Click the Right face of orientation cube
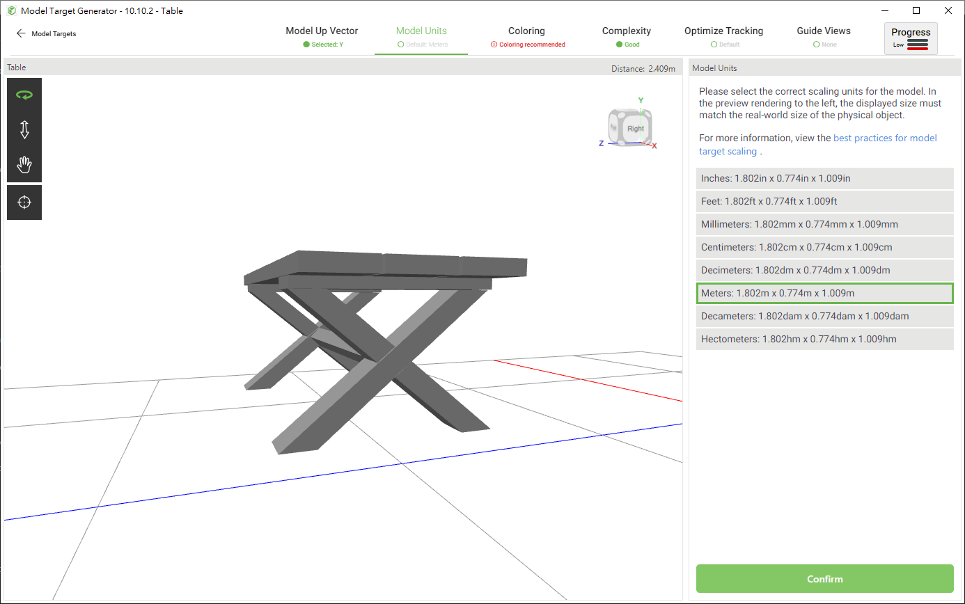 pos(635,129)
